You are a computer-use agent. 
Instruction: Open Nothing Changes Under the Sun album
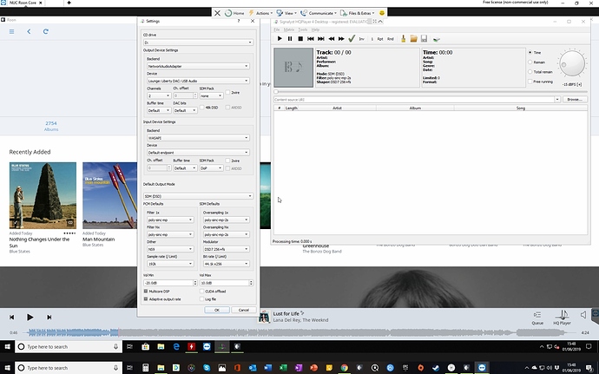point(43,195)
